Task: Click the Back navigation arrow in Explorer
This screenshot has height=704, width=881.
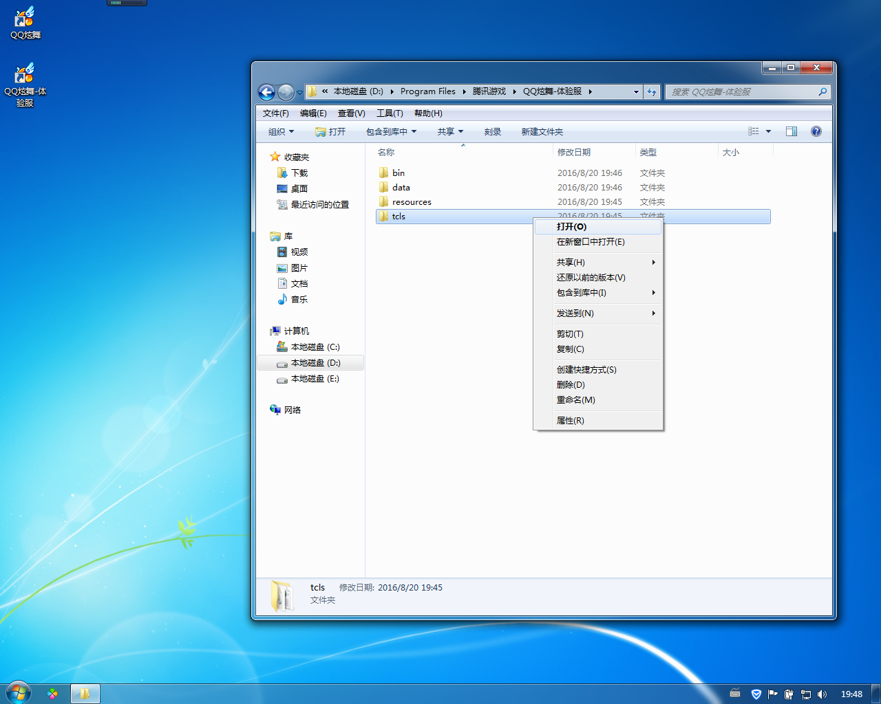Action: (x=267, y=91)
